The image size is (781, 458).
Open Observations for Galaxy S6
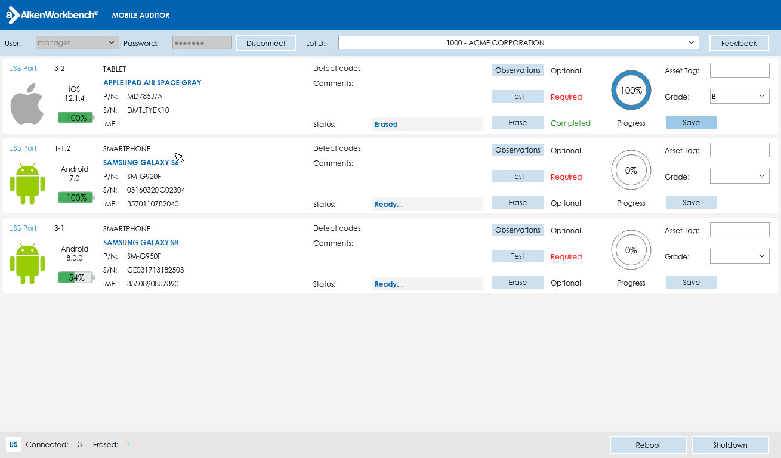click(518, 150)
